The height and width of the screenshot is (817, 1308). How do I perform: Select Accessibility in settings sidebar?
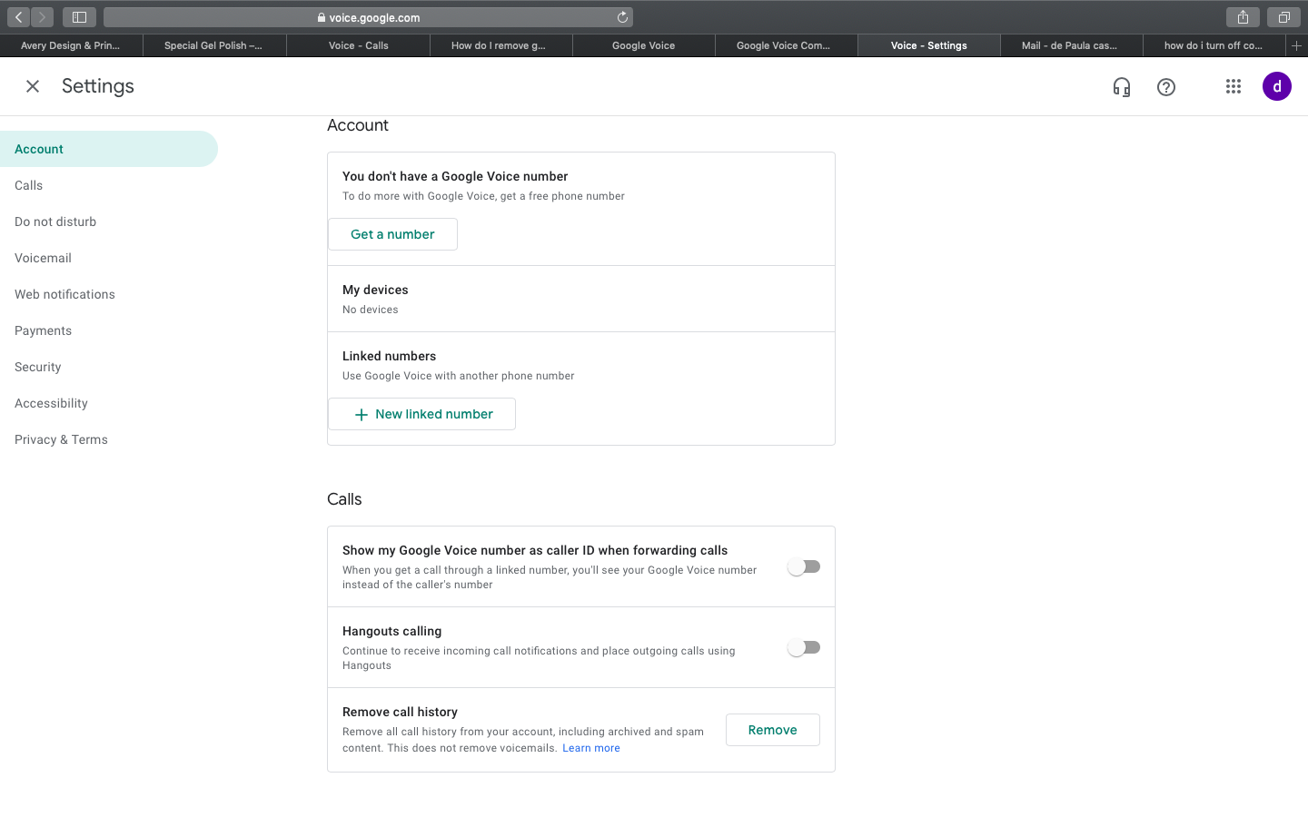[x=109, y=403]
